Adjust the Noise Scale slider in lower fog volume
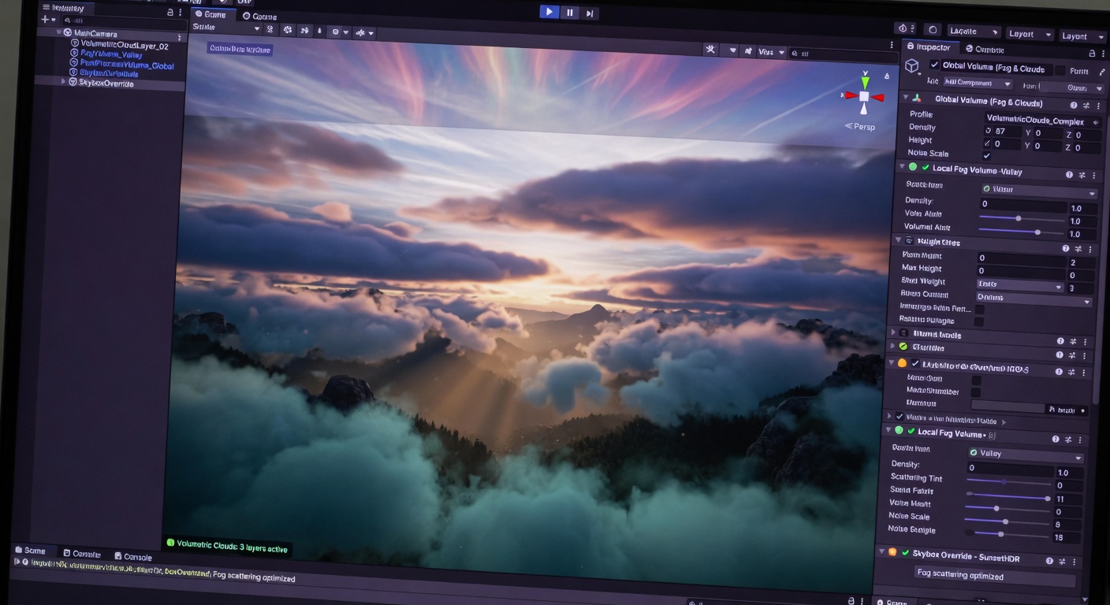Image resolution: width=1110 pixels, height=605 pixels. (1007, 521)
